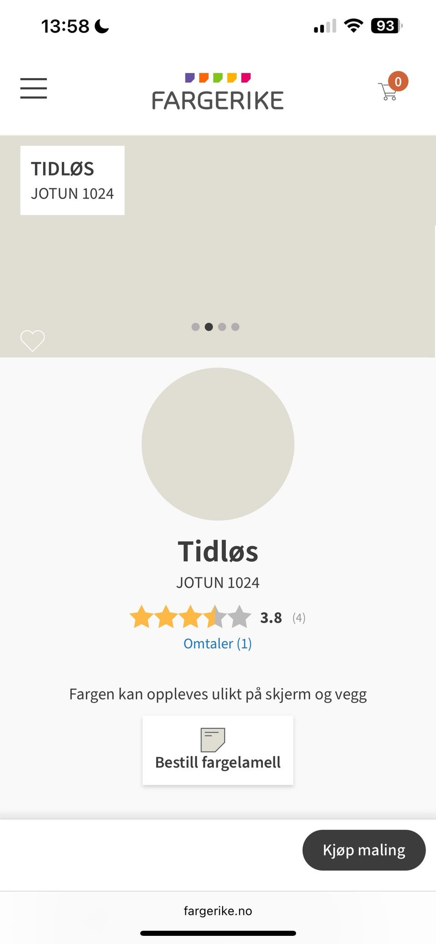Click the Kjøp maling button
Viewport: 436px width, 944px height.
364,850
